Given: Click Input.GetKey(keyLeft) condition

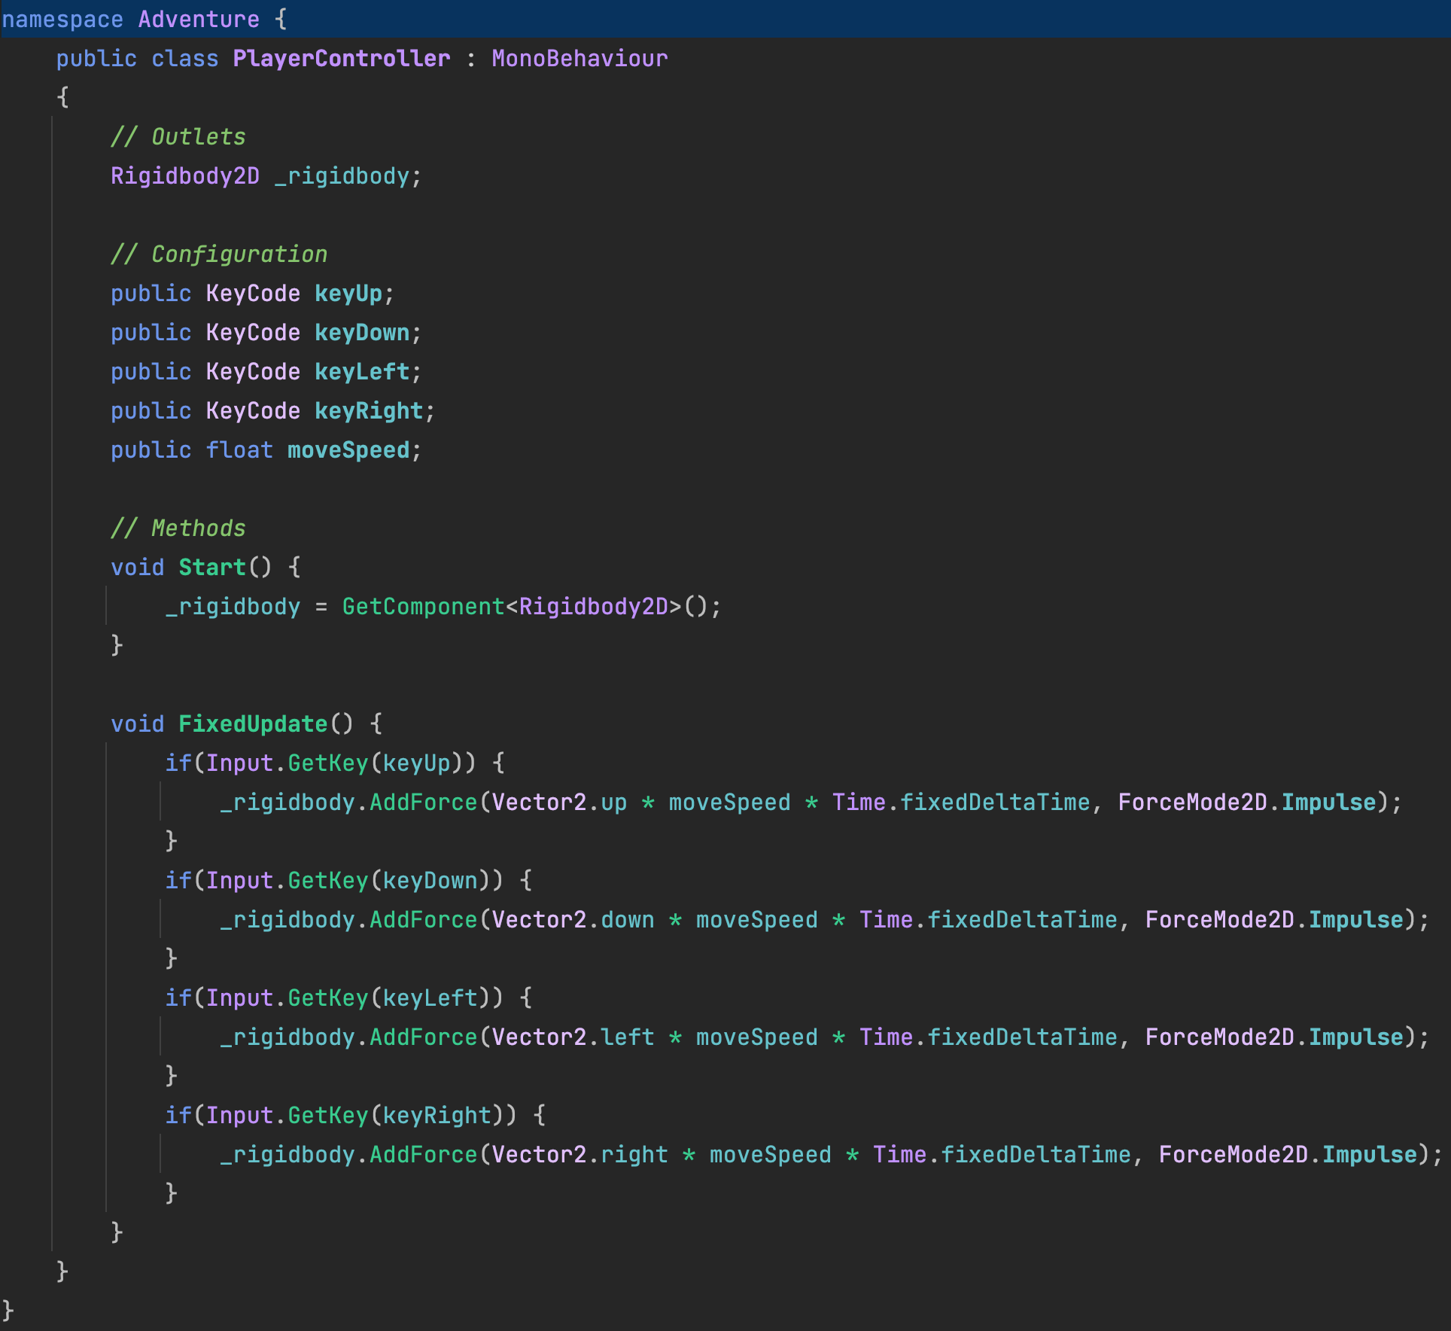Looking at the screenshot, I should pyautogui.click(x=348, y=998).
